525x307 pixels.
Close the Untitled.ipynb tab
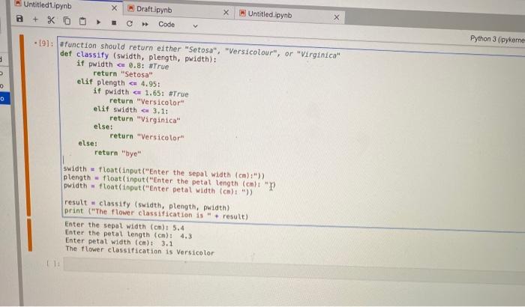coord(337,17)
